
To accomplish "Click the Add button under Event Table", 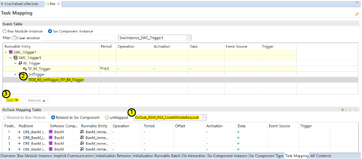I will [x=13, y=100].
